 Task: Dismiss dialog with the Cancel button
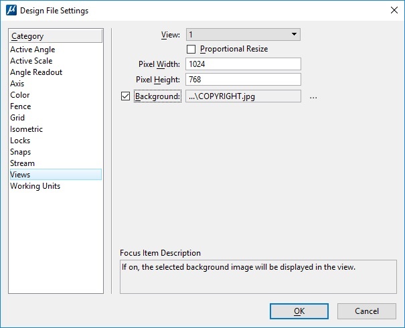coord(367,311)
